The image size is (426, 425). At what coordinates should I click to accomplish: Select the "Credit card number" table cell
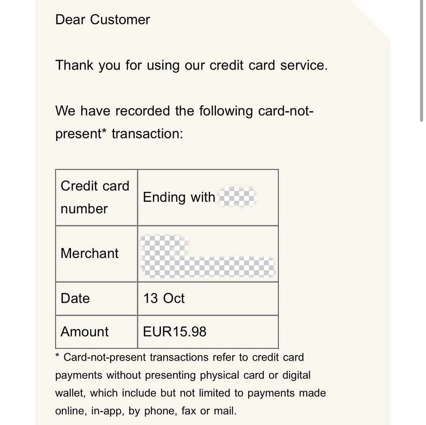[96, 197]
